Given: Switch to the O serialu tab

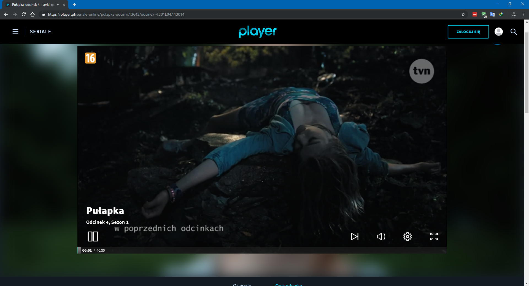Looking at the screenshot, I should pos(242,285).
